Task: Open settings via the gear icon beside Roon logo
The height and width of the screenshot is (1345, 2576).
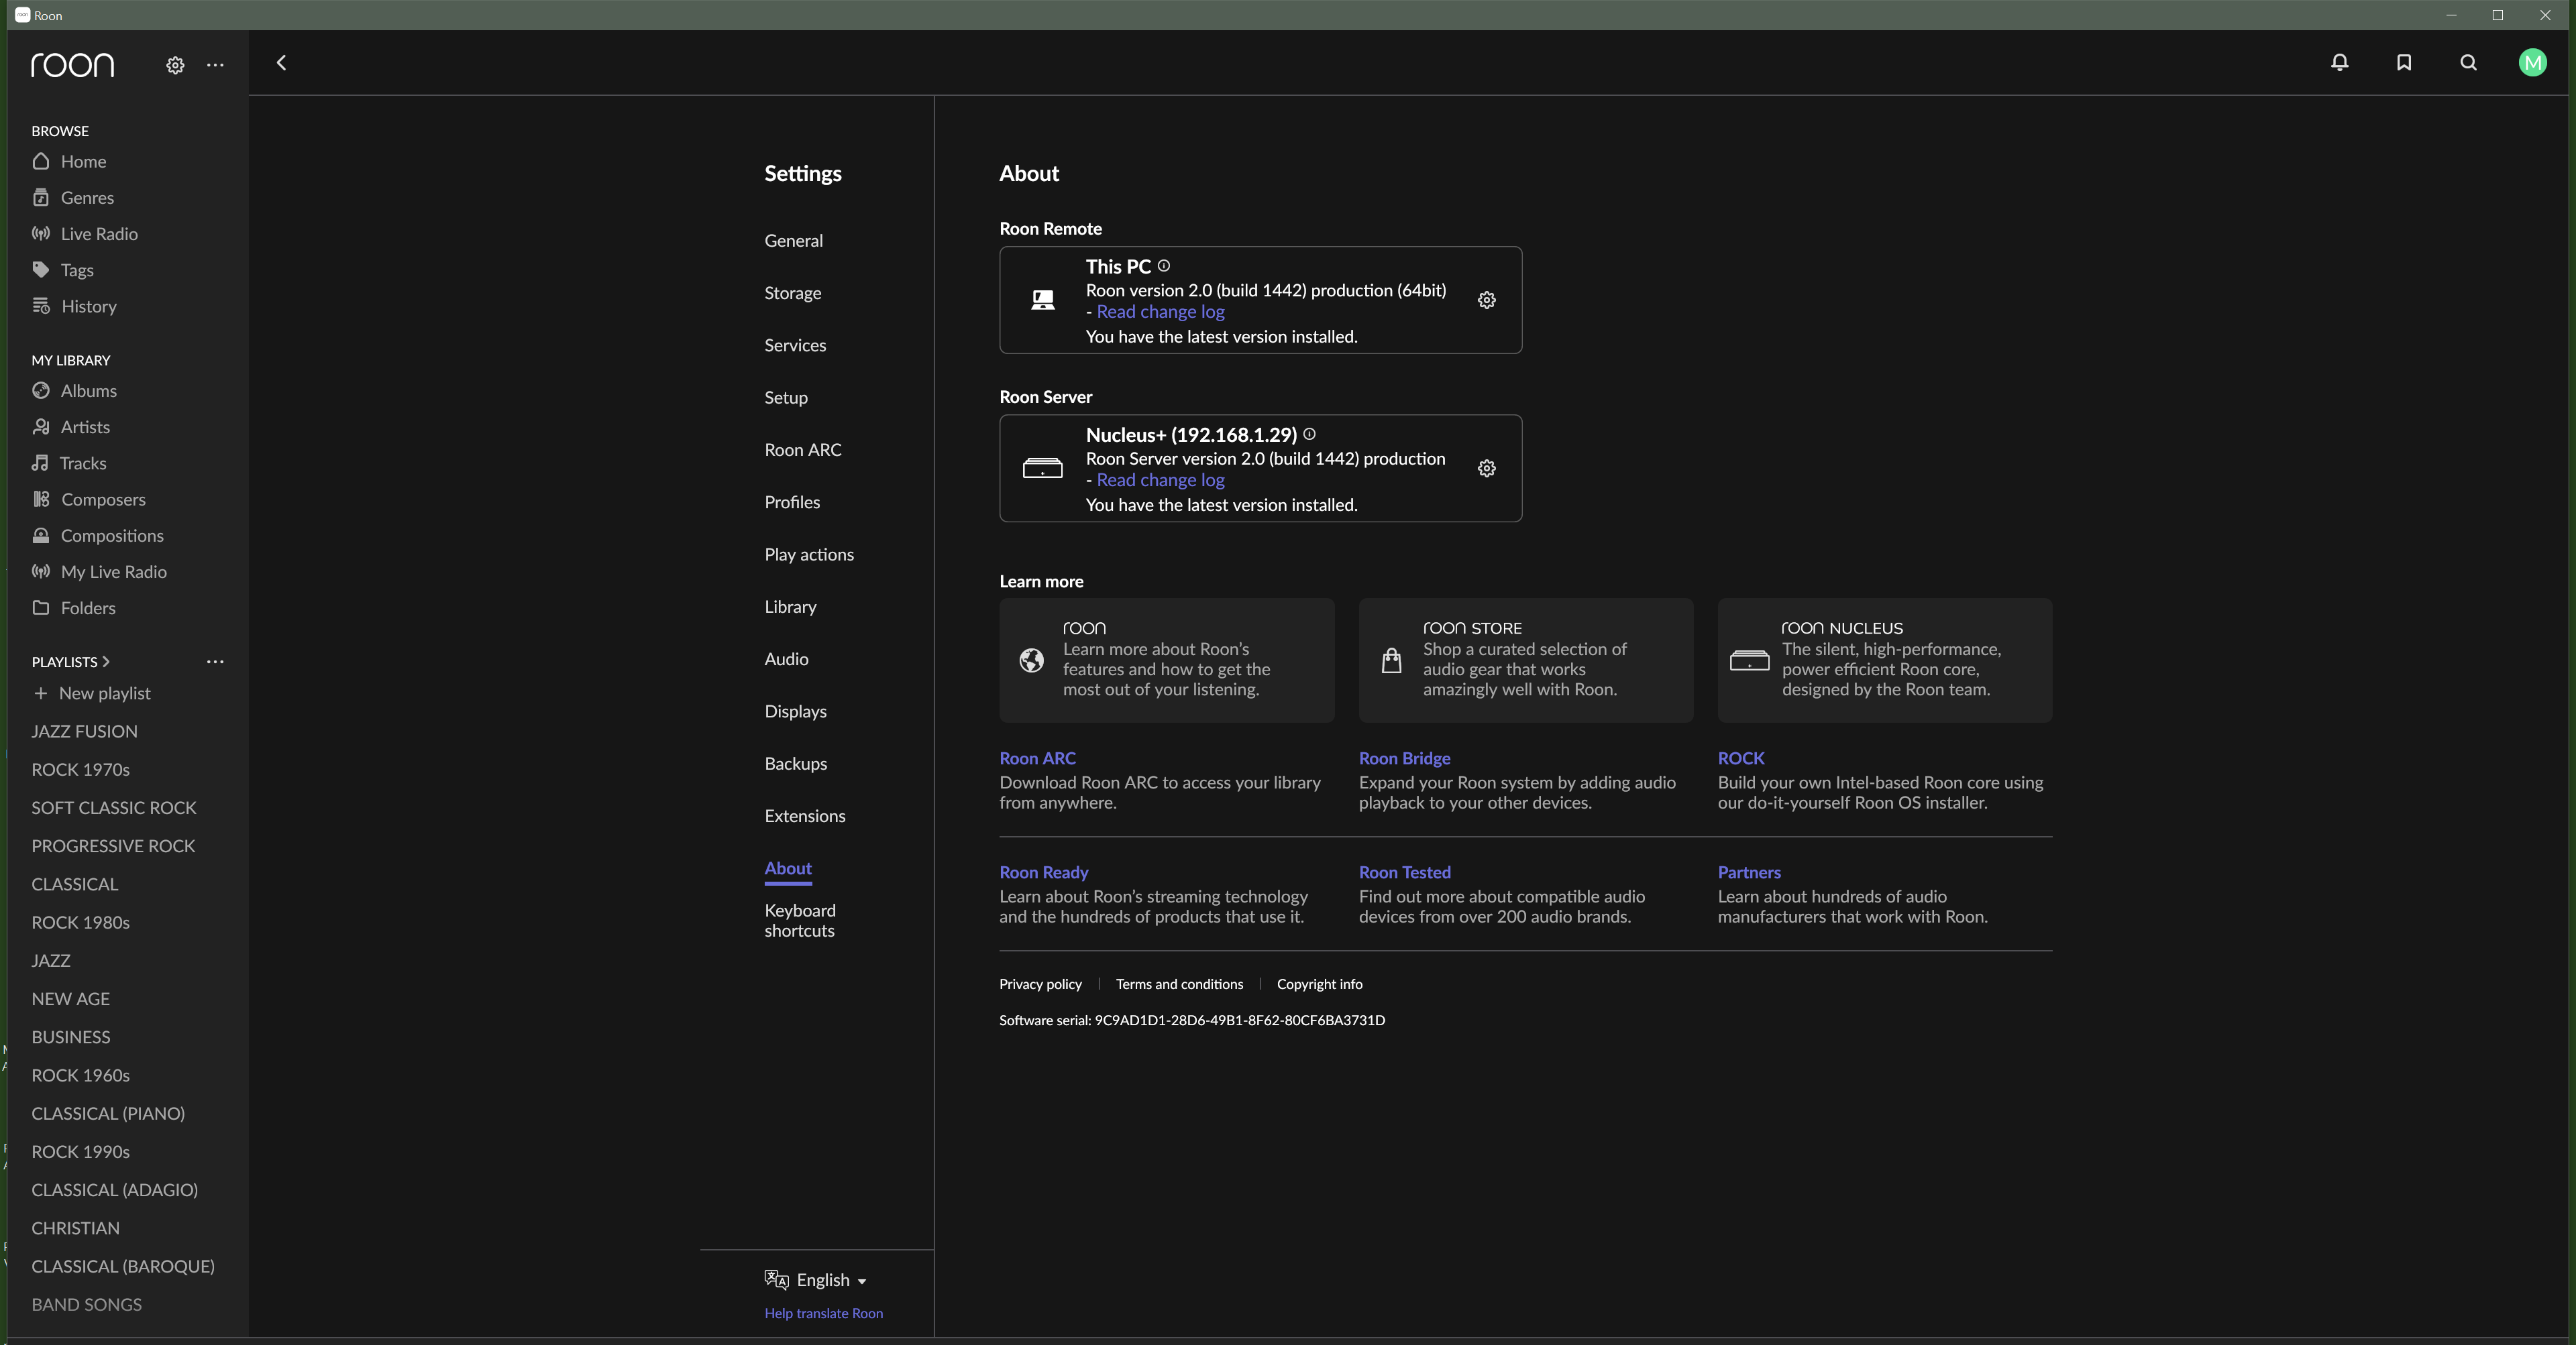Action: 175,65
